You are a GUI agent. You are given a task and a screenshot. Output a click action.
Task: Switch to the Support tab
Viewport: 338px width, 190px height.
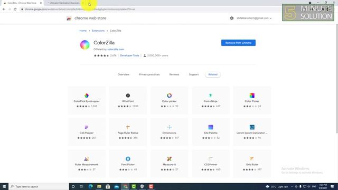click(194, 74)
